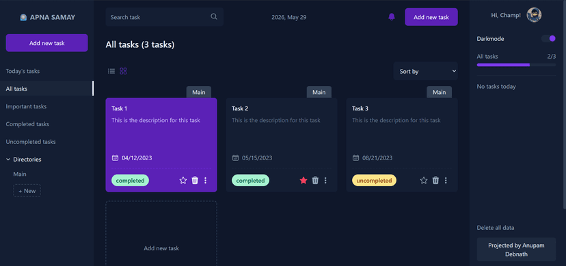Open the notification bell
The image size is (566, 266).
(392, 17)
